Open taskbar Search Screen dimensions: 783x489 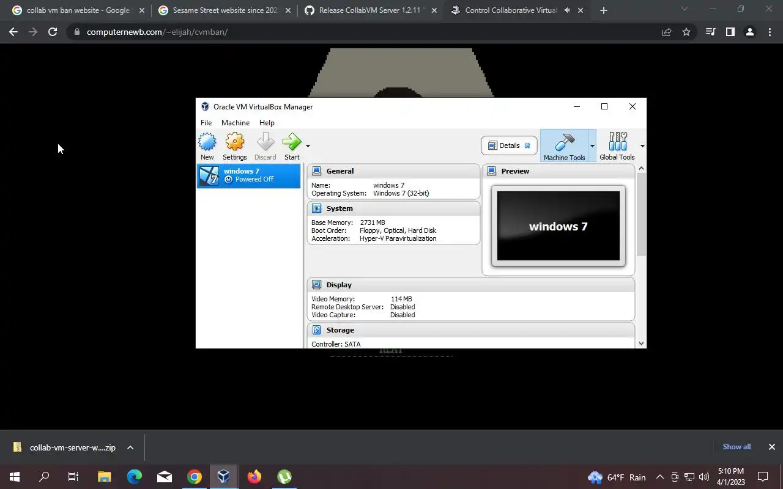[x=44, y=477]
